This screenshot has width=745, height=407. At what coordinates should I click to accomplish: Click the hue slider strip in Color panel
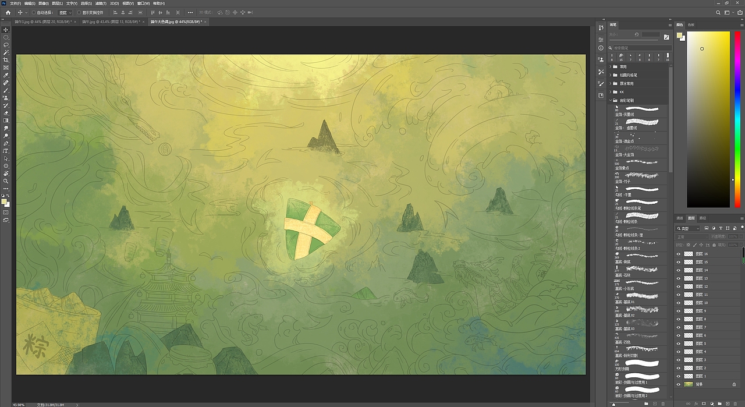tap(737, 119)
